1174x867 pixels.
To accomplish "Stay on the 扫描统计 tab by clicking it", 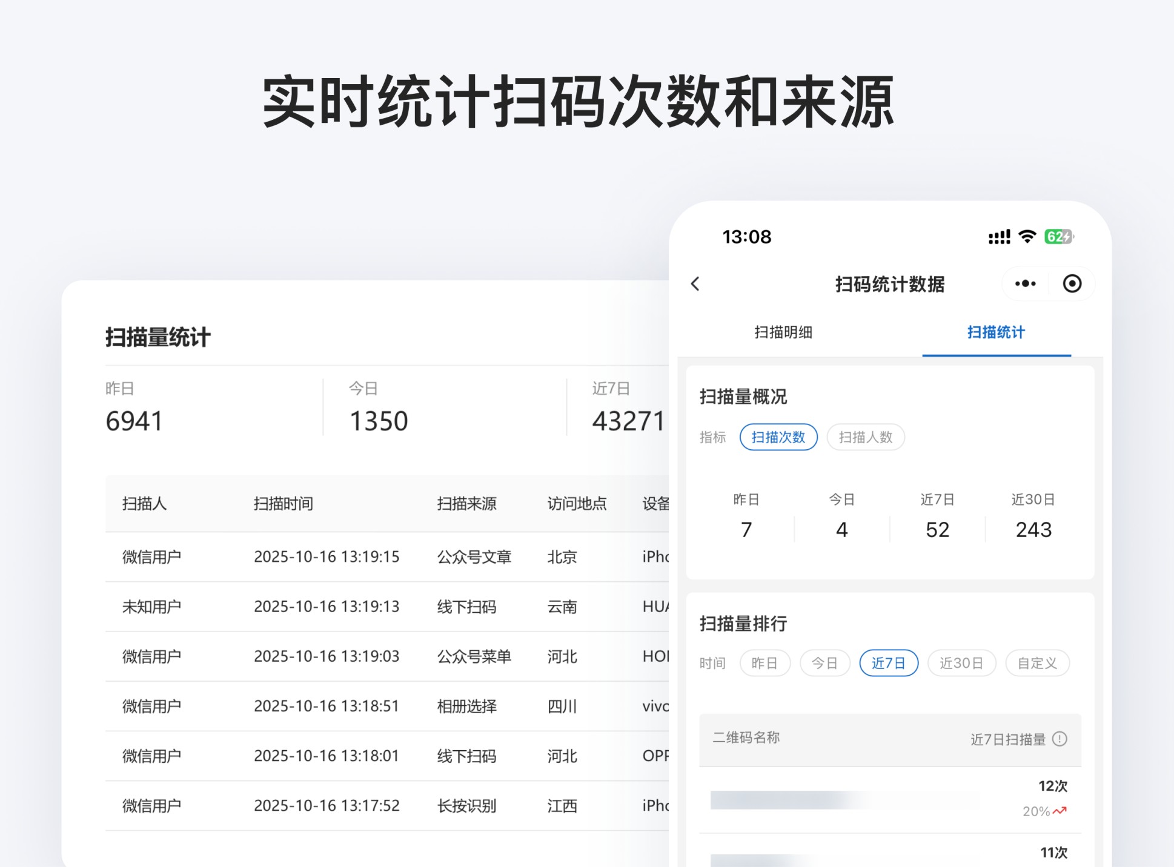I will [996, 332].
